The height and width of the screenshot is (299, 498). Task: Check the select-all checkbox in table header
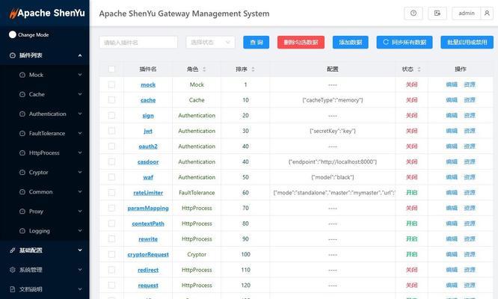111,70
